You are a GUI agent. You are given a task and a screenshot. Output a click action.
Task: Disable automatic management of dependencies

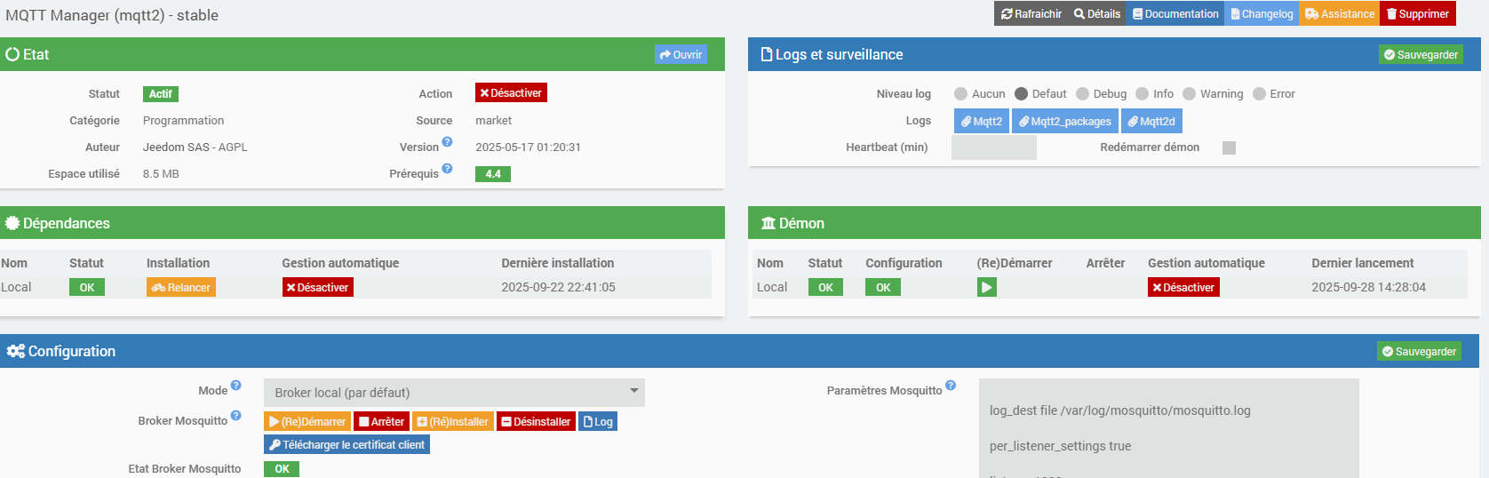click(x=317, y=287)
